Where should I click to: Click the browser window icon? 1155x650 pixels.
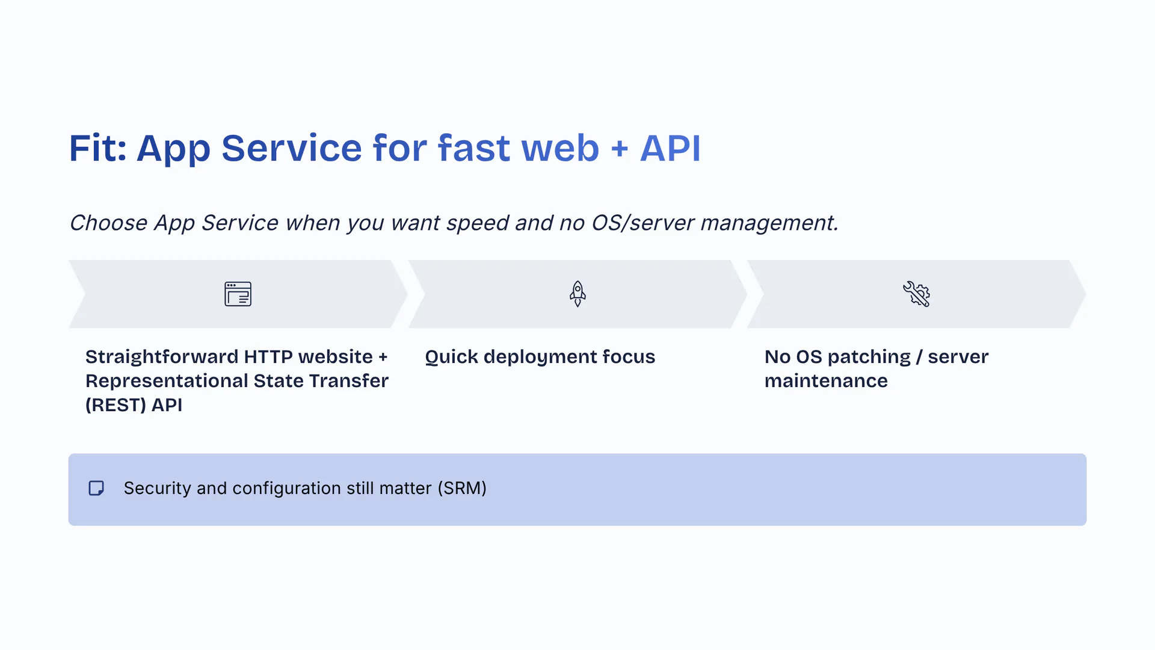(x=238, y=294)
